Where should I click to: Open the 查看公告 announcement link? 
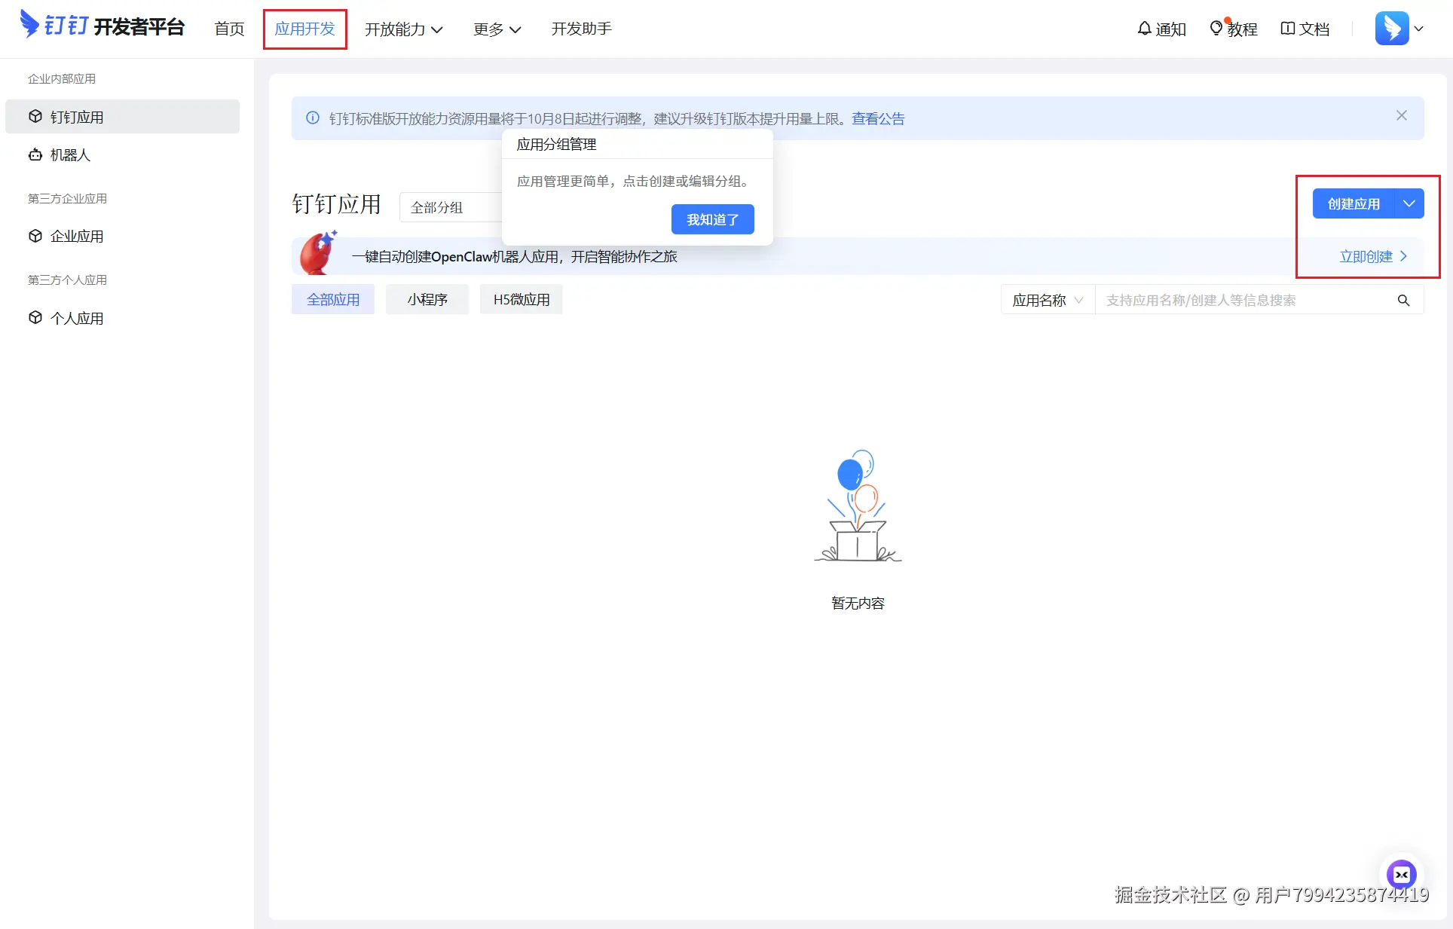click(x=877, y=118)
